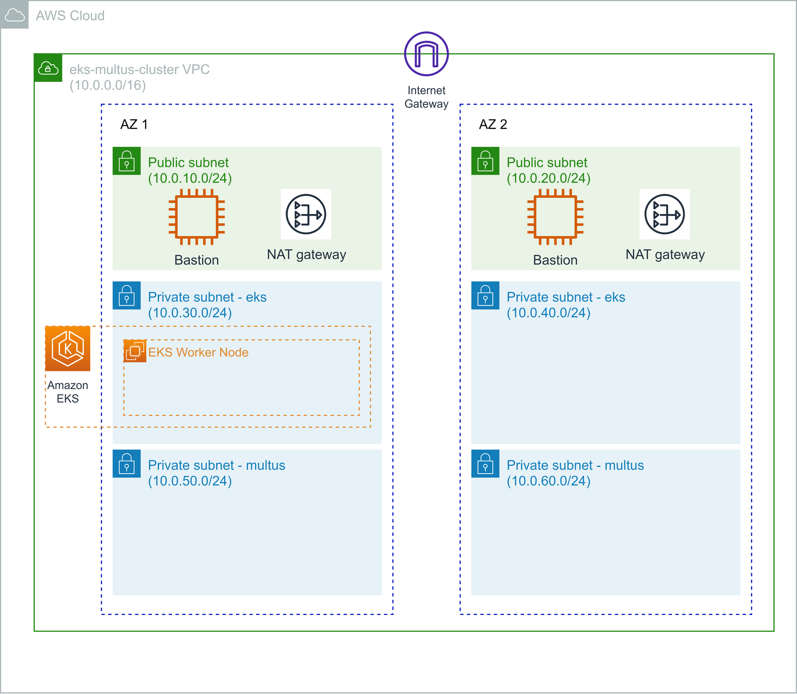Click 'Private subnet - multus' title in AZ 2

click(575, 465)
